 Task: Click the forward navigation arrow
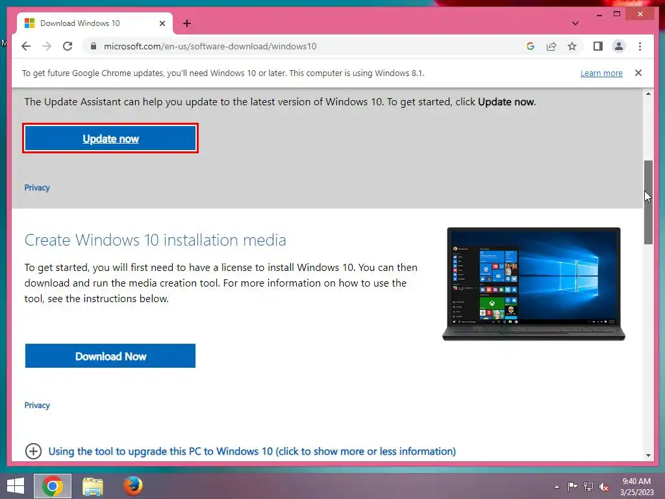47,46
